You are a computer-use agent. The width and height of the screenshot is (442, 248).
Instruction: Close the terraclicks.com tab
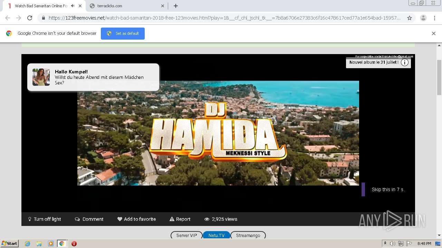pos(163,6)
